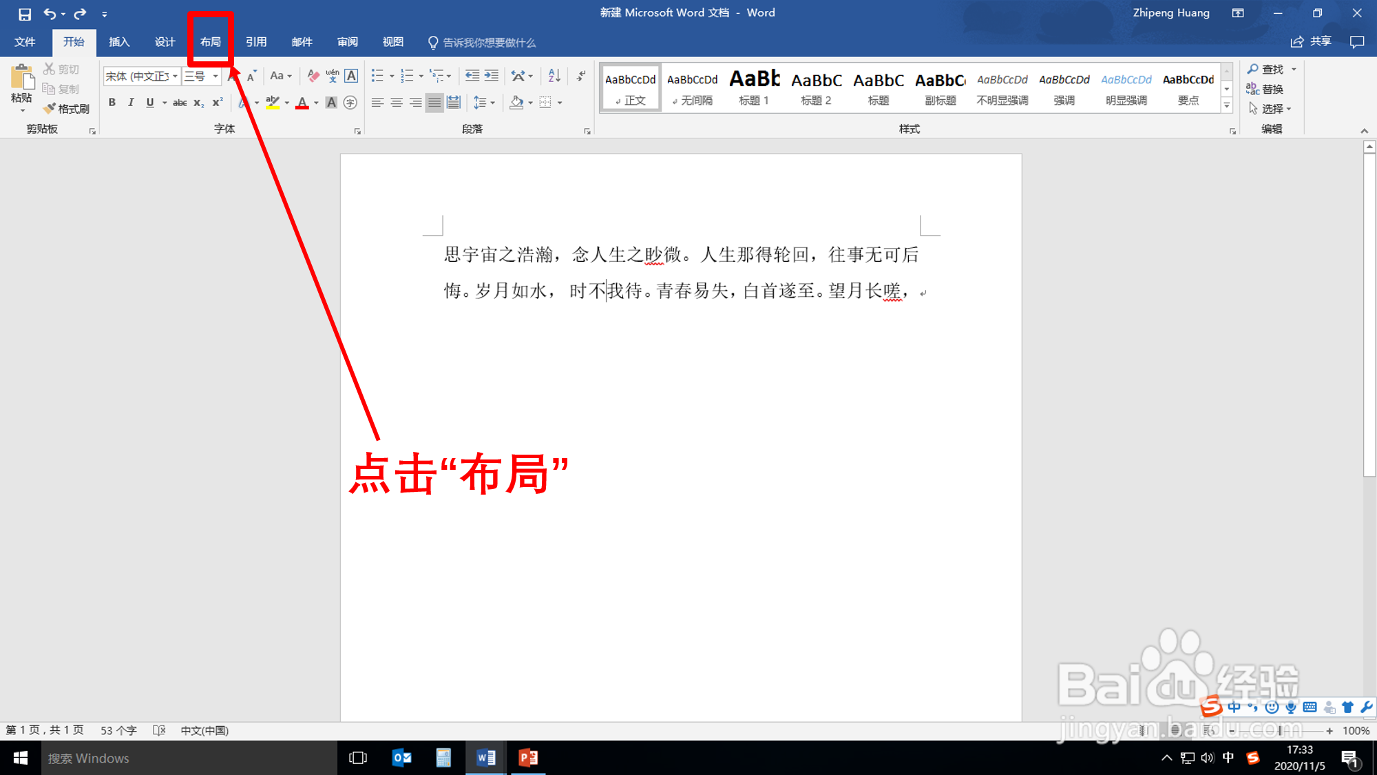Open the font name dropdown (宋体)
Viewport: 1377px width, 775px height.
click(175, 76)
